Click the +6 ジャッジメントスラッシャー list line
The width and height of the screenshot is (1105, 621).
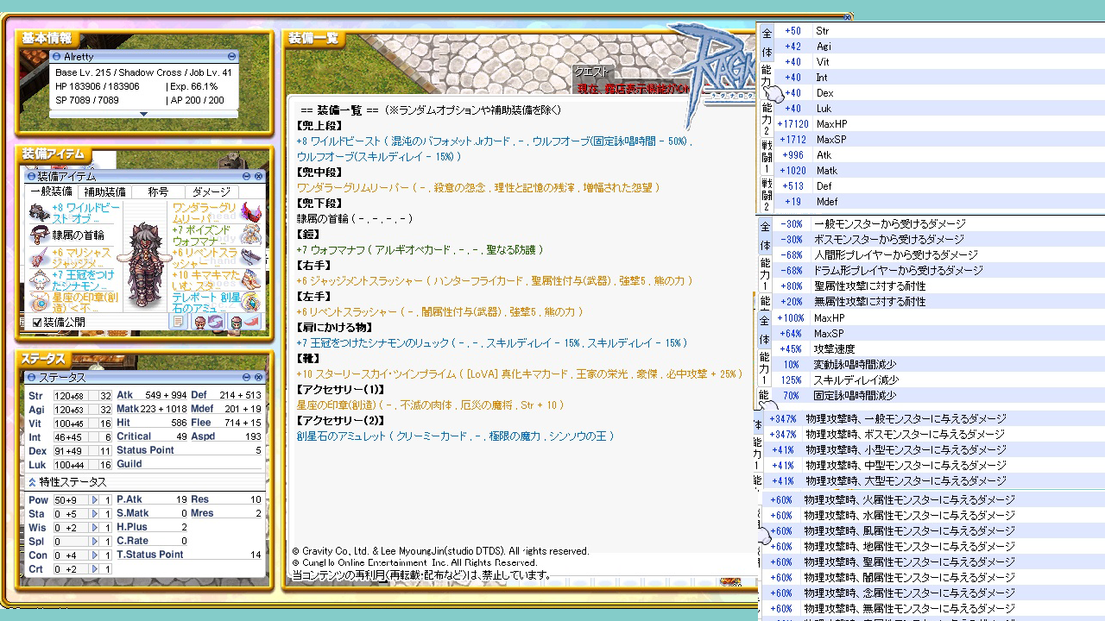point(495,280)
